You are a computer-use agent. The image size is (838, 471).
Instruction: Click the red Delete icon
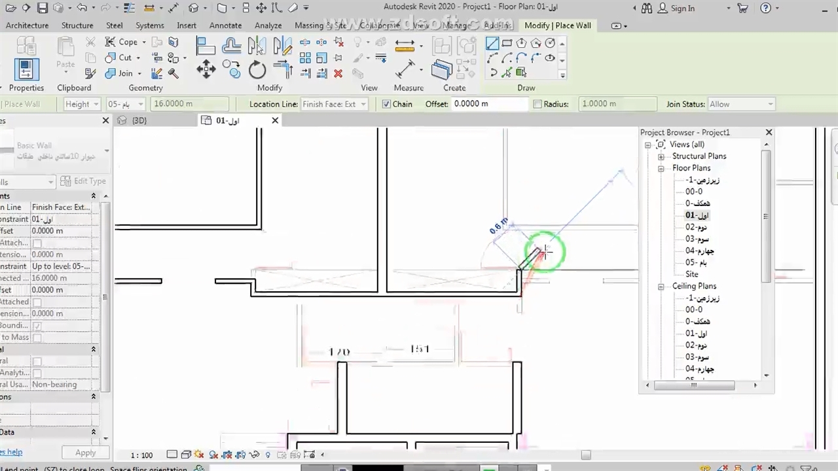pyautogui.click(x=338, y=73)
